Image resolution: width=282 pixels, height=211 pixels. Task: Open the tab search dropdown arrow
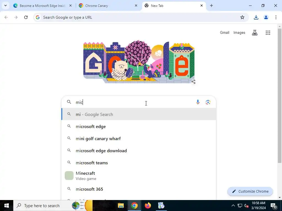(x=6, y=5)
